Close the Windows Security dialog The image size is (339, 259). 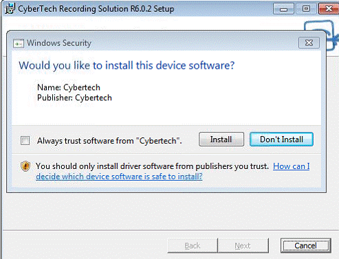(x=309, y=43)
